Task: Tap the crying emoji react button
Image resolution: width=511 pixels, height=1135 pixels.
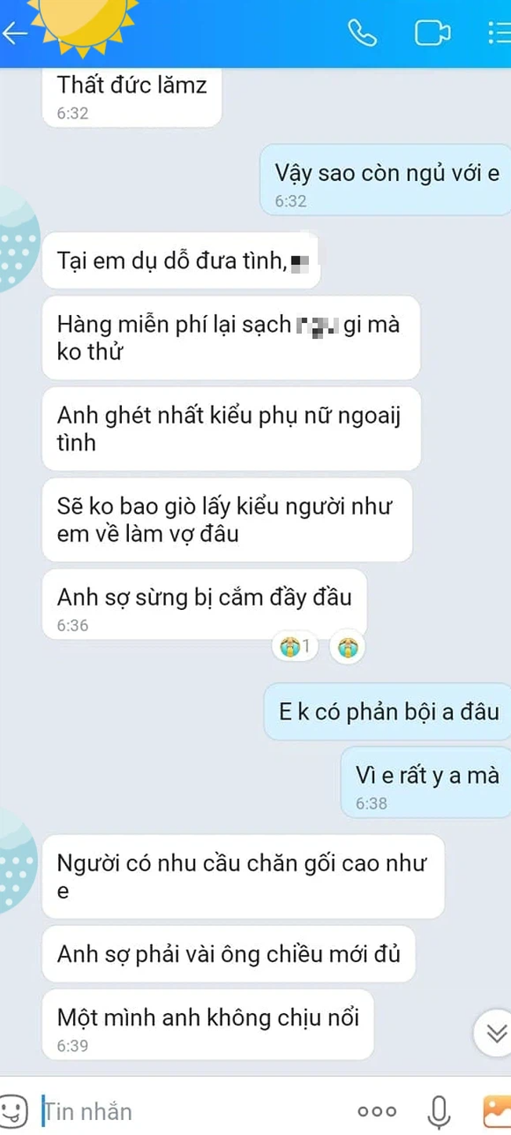Action: pos(347,648)
